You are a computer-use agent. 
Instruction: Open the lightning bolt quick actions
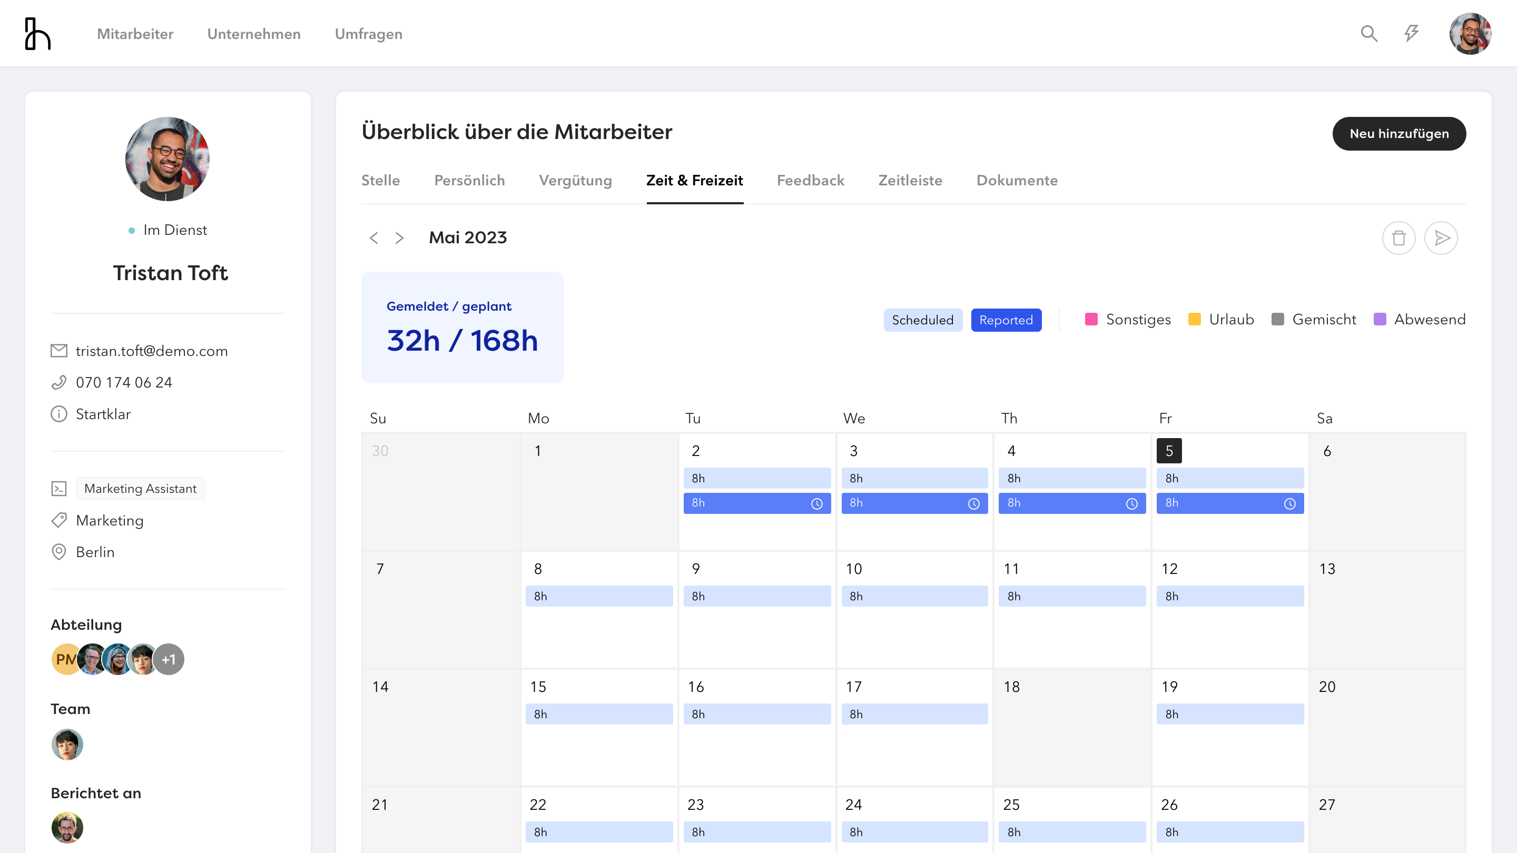[x=1411, y=34]
